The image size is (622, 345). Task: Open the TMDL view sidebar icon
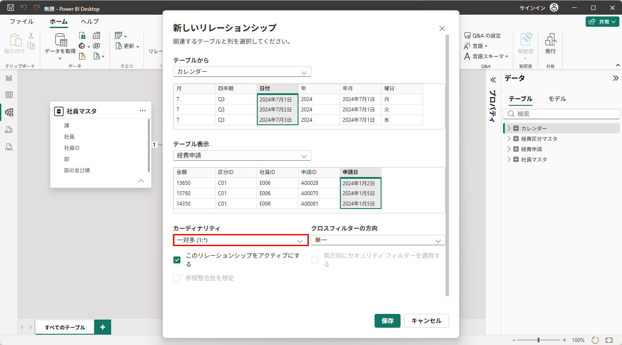pos(9,147)
